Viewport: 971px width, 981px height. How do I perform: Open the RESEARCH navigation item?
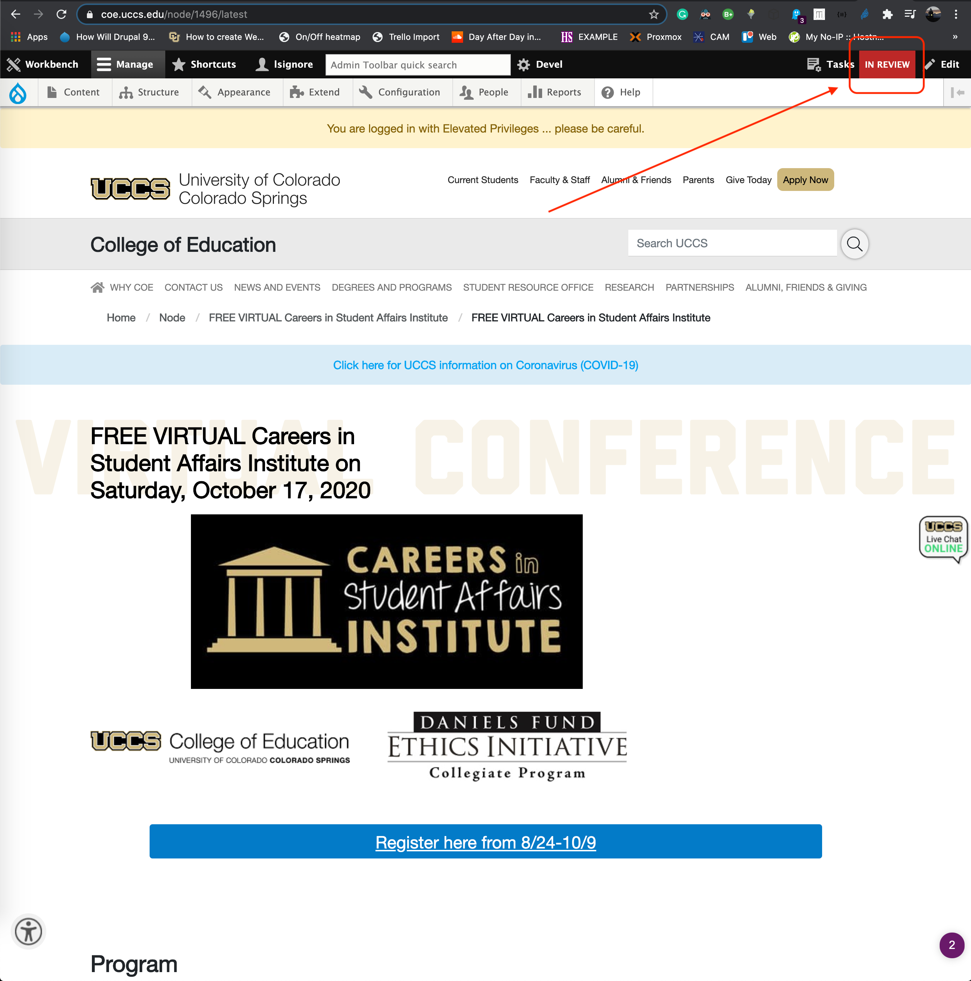(x=629, y=287)
